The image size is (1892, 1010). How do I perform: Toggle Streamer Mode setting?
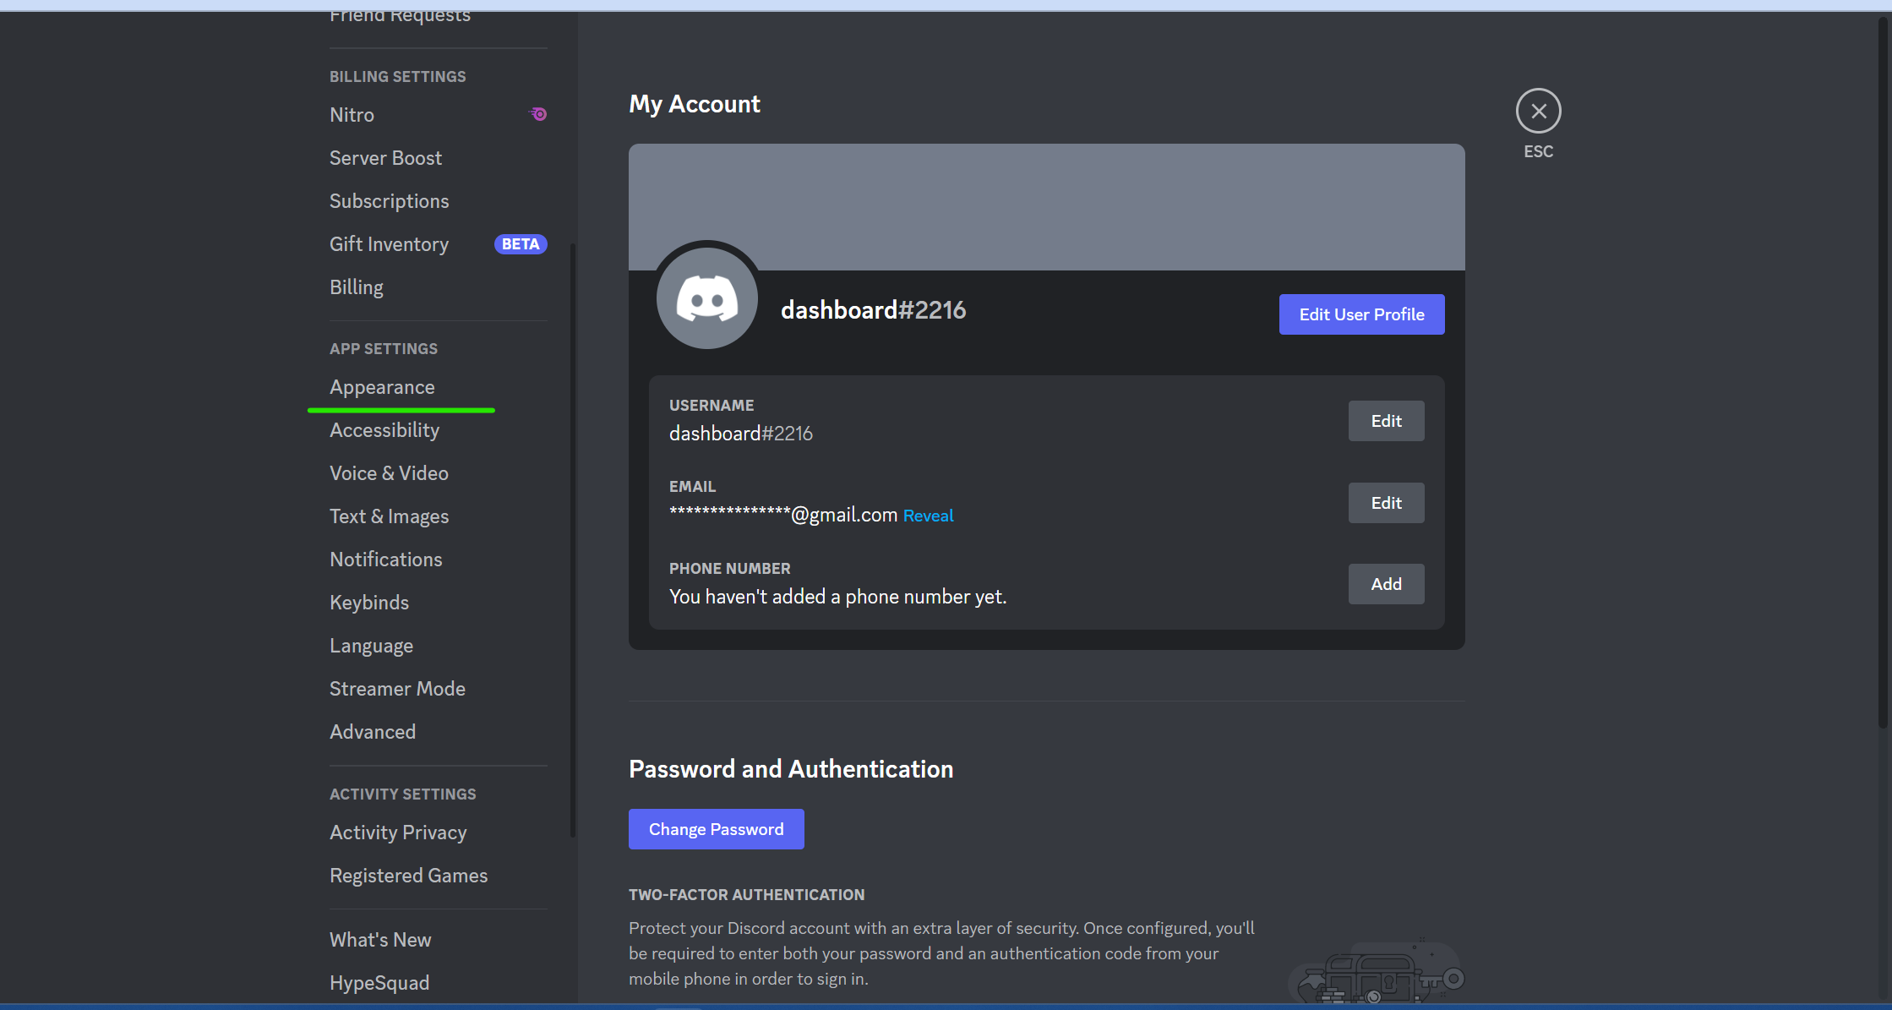[395, 687]
